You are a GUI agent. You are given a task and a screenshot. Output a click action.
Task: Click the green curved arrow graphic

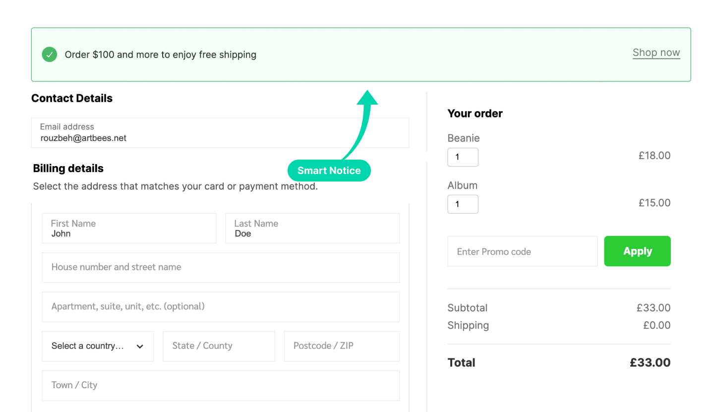click(360, 124)
